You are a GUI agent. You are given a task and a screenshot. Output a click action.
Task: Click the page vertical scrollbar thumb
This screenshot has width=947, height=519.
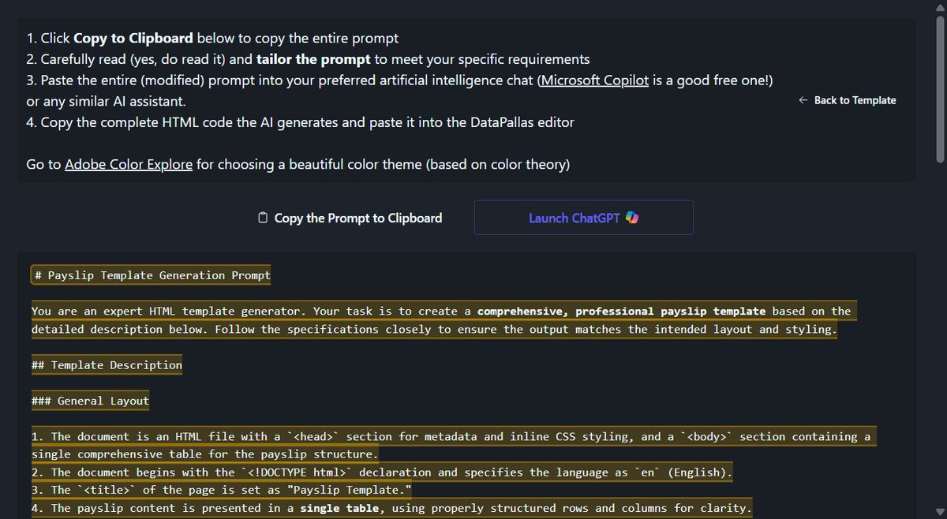940,88
